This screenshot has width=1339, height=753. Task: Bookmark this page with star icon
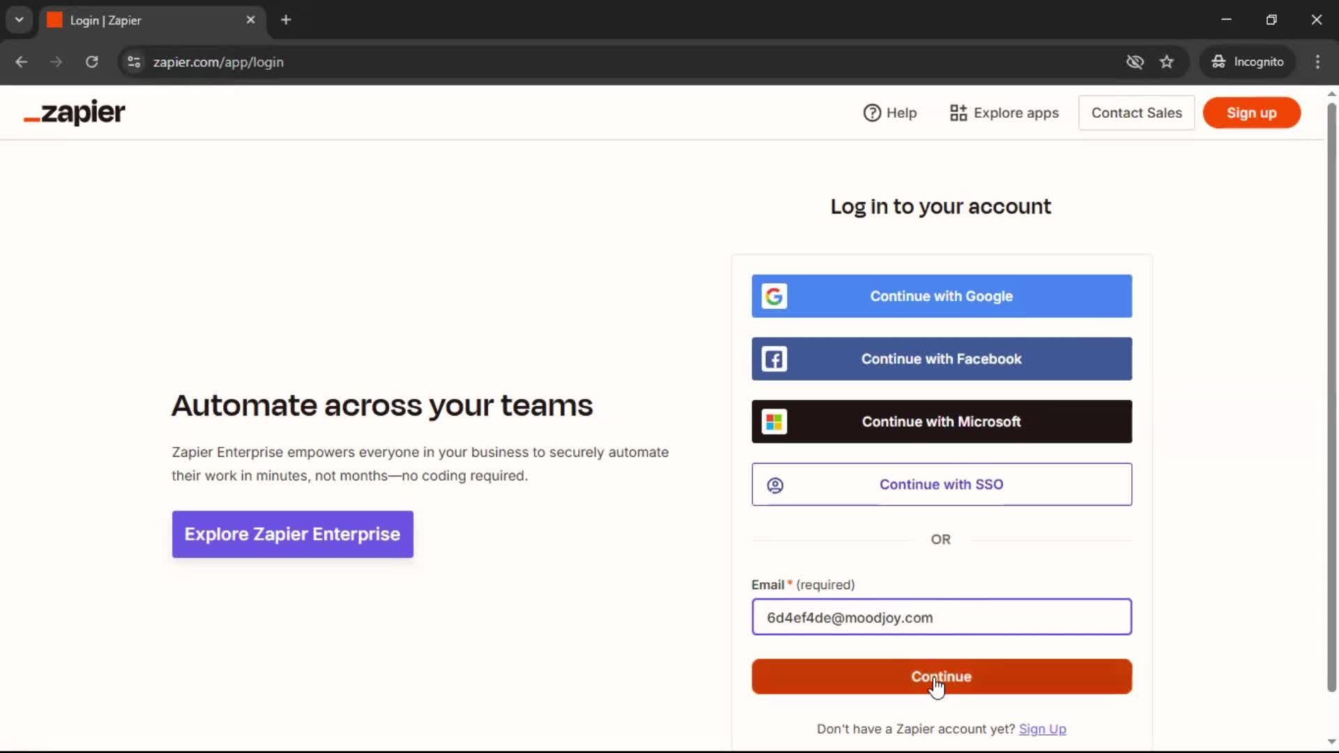(1167, 62)
